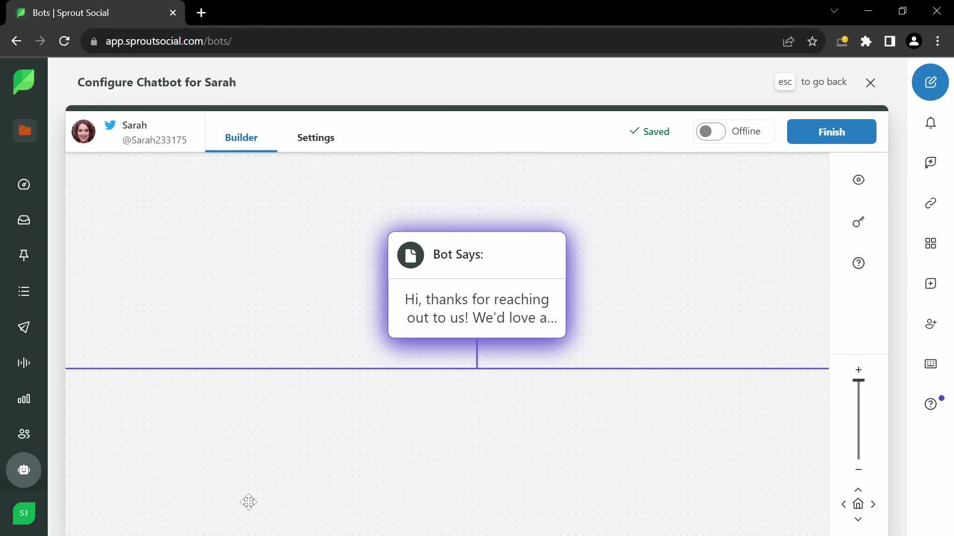Click the inbox message icon
Viewport: 954px width, 536px height.
(x=24, y=220)
